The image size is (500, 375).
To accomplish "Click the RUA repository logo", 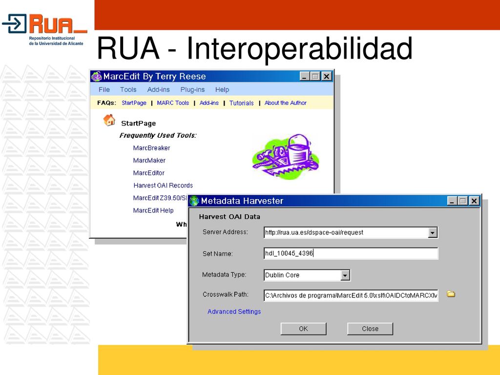I will 44,29.
